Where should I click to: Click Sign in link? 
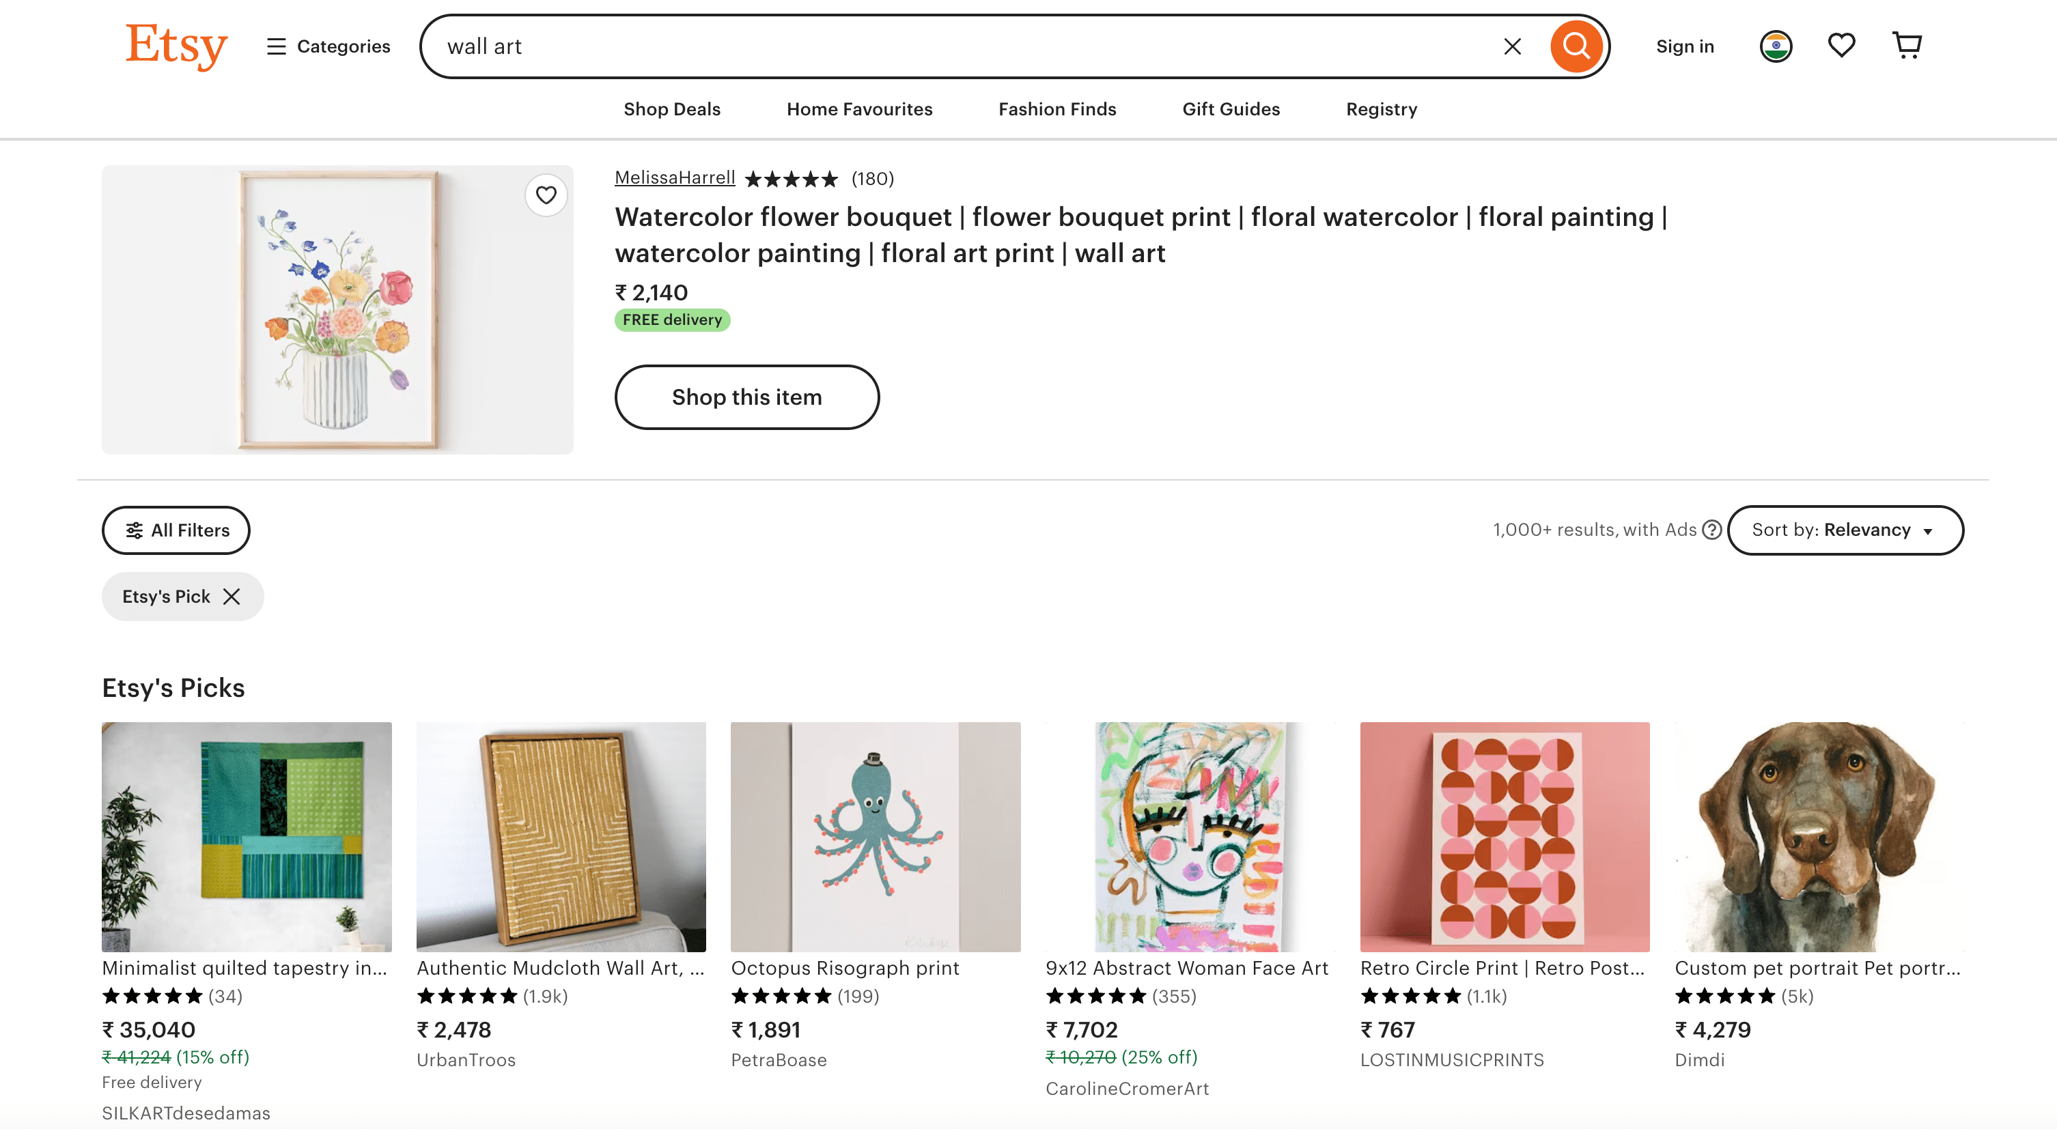tap(1683, 44)
